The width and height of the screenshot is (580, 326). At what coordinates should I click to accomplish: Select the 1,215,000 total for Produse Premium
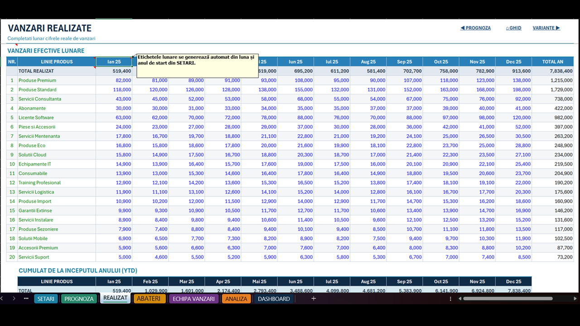(x=553, y=80)
